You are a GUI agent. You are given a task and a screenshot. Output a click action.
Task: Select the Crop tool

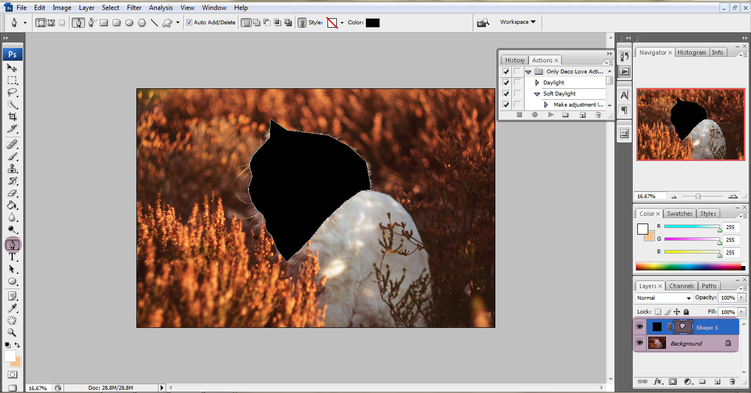click(12, 116)
